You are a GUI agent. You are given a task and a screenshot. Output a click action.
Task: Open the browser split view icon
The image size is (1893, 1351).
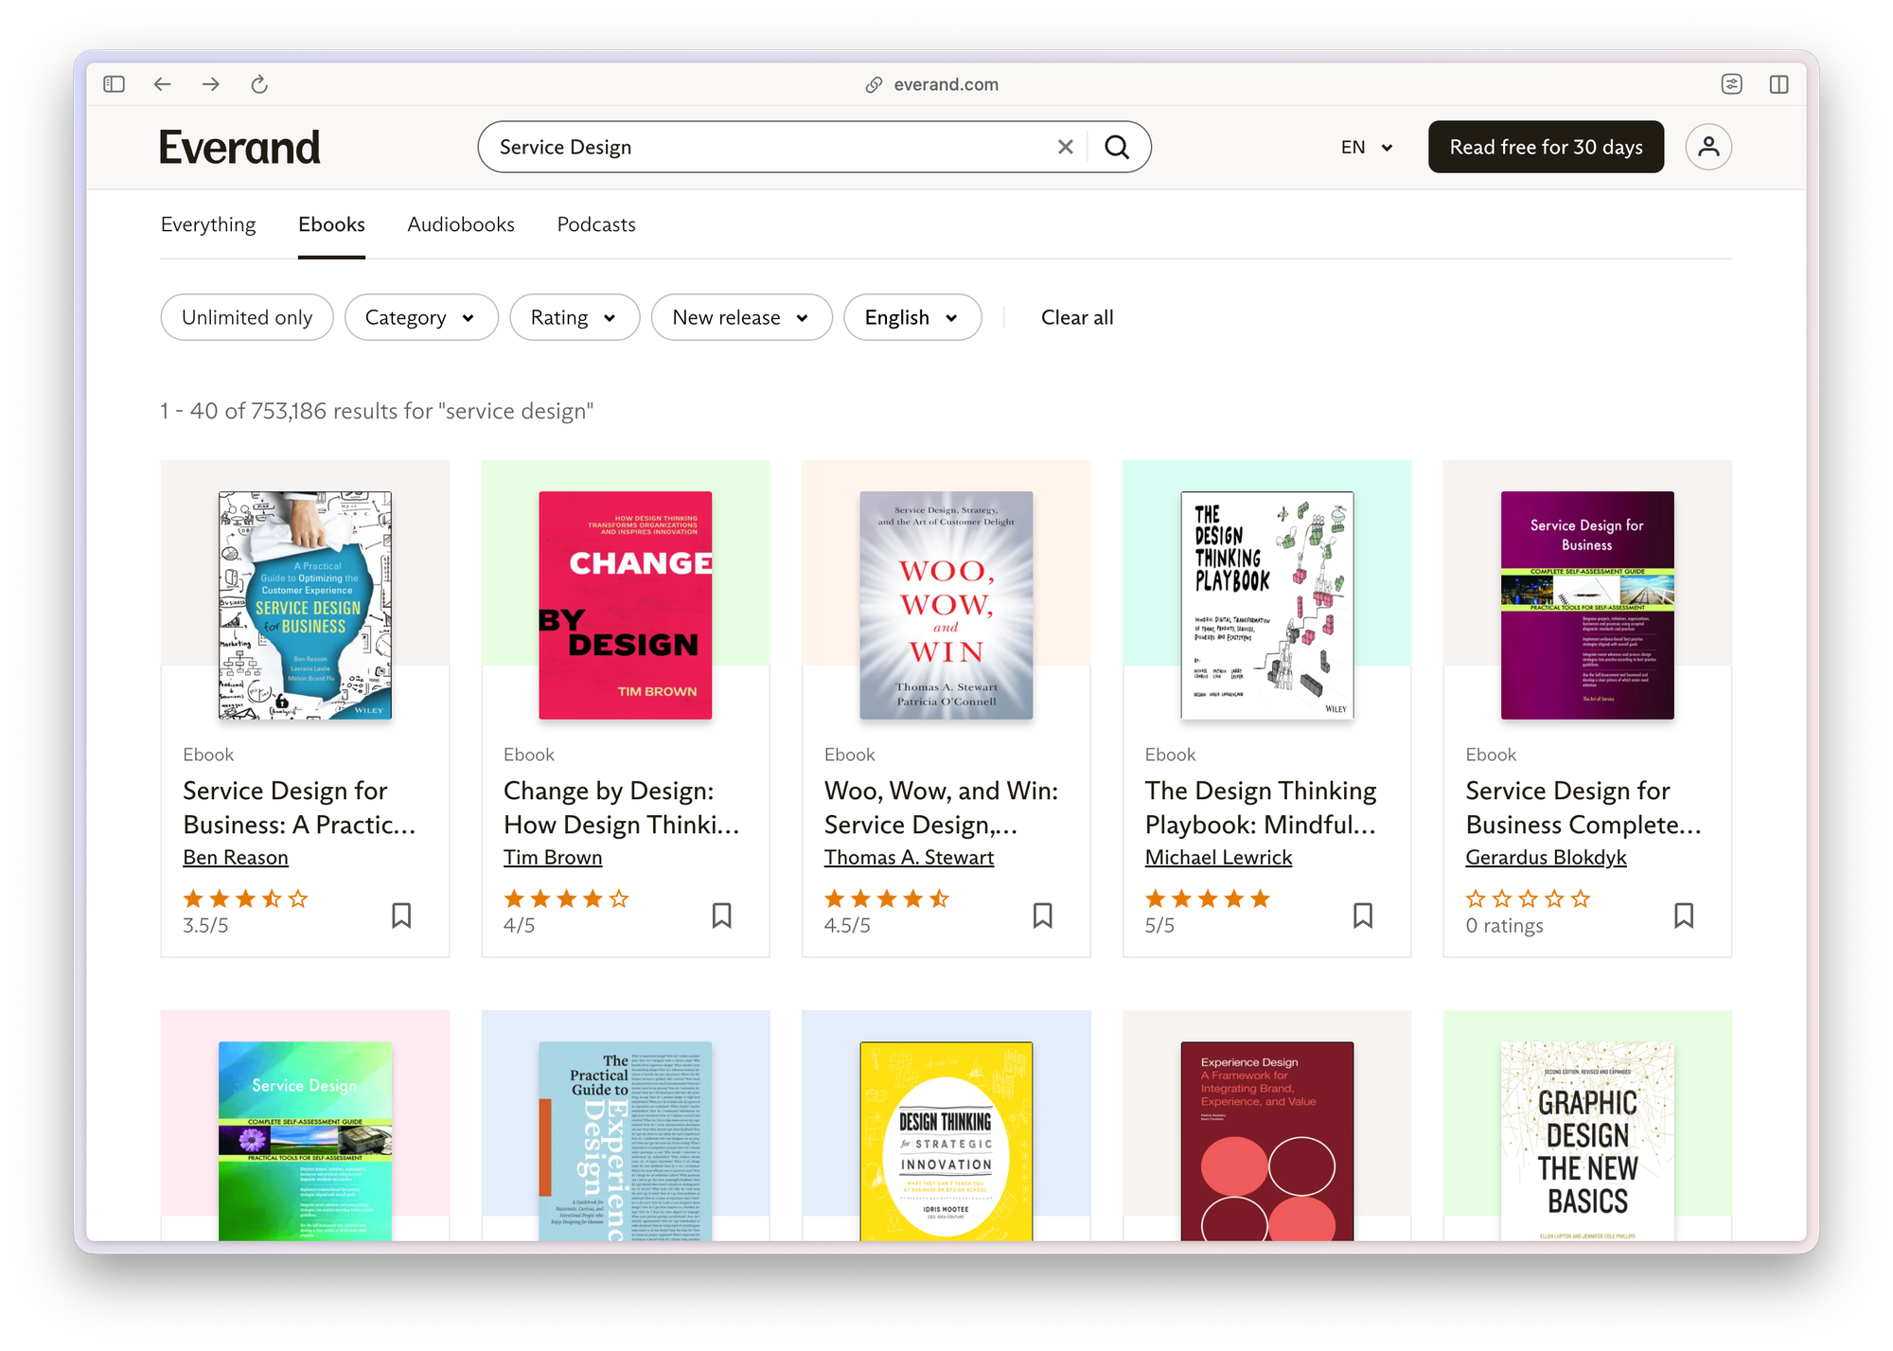(1778, 84)
